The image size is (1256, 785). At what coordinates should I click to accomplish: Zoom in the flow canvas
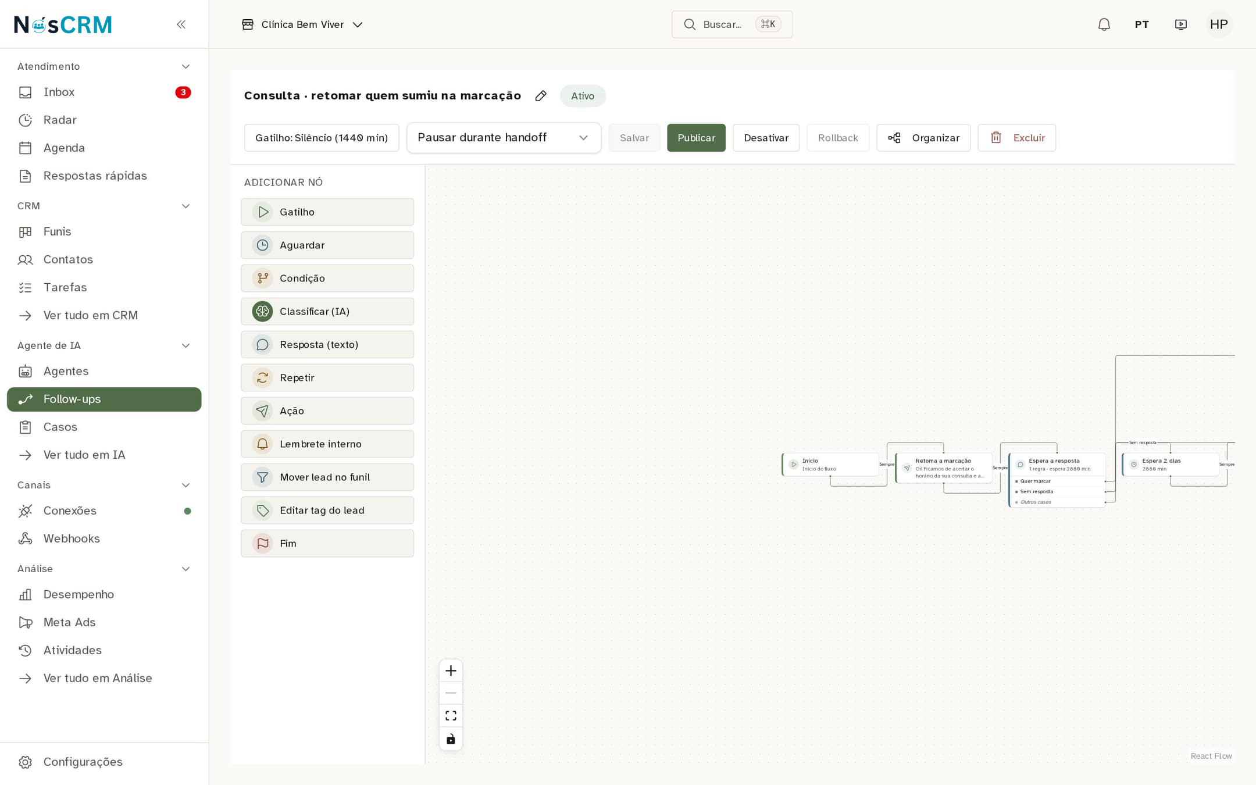click(451, 671)
